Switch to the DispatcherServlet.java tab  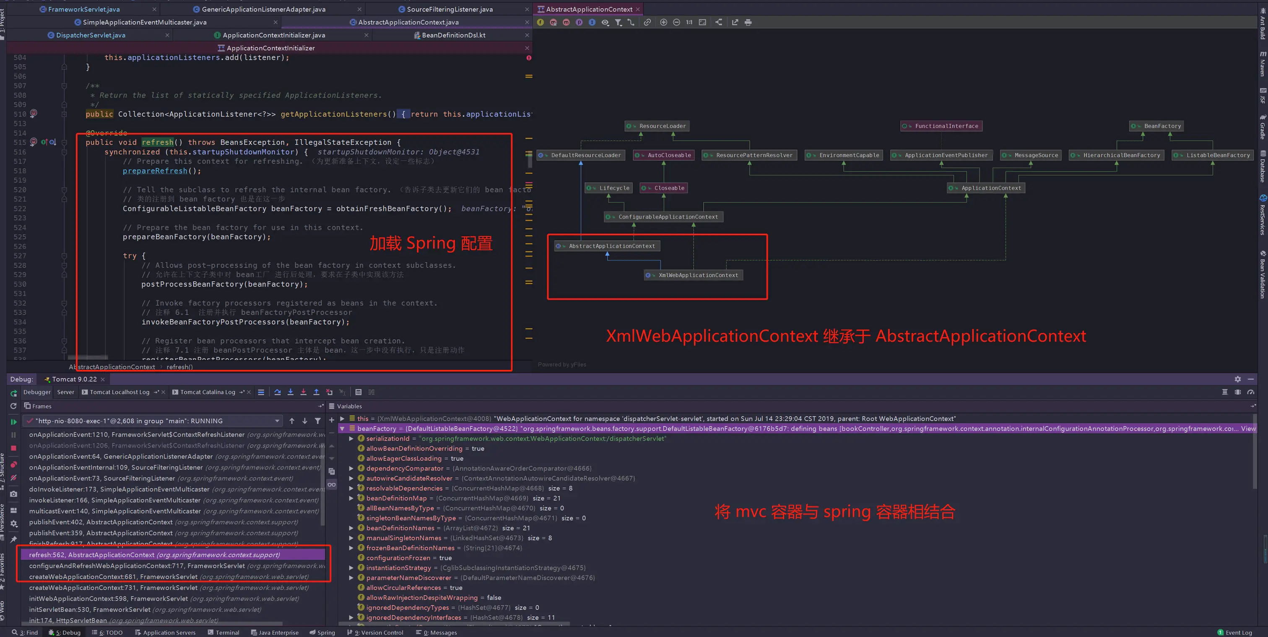coord(91,35)
